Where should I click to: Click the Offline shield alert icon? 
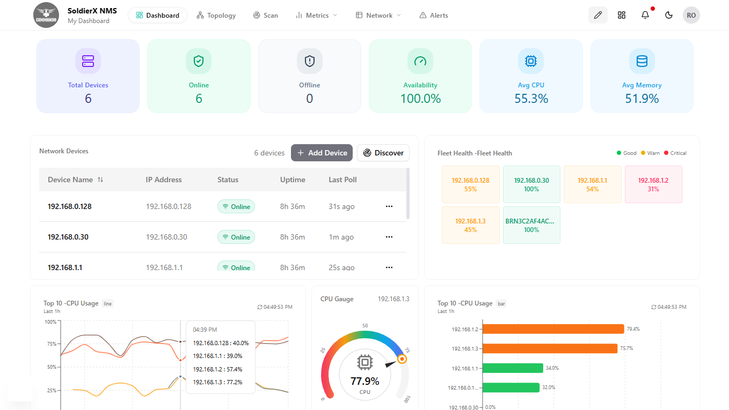coord(310,61)
